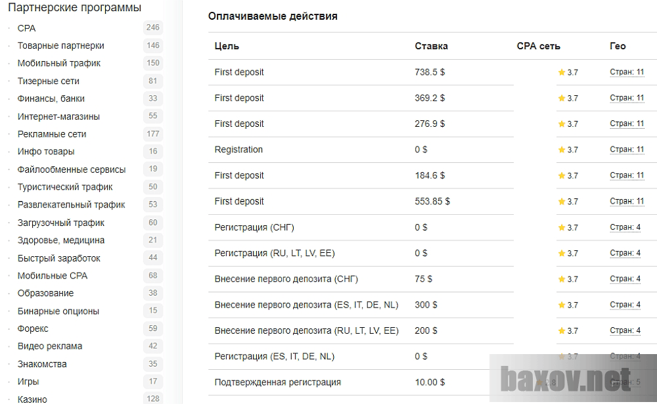657x404 pixels.
Task: Open the Мобильный трафик category
Action: (59, 63)
